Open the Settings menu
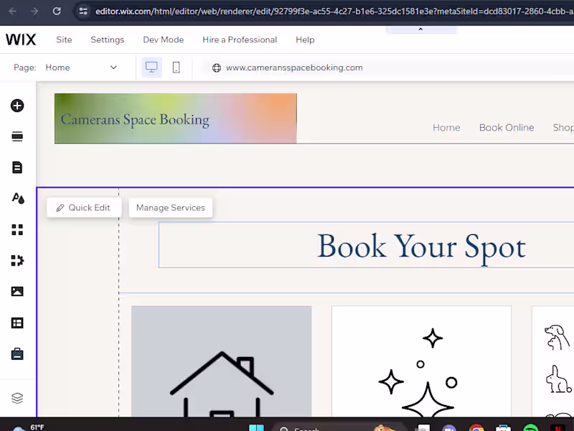 [x=107, y=40]
